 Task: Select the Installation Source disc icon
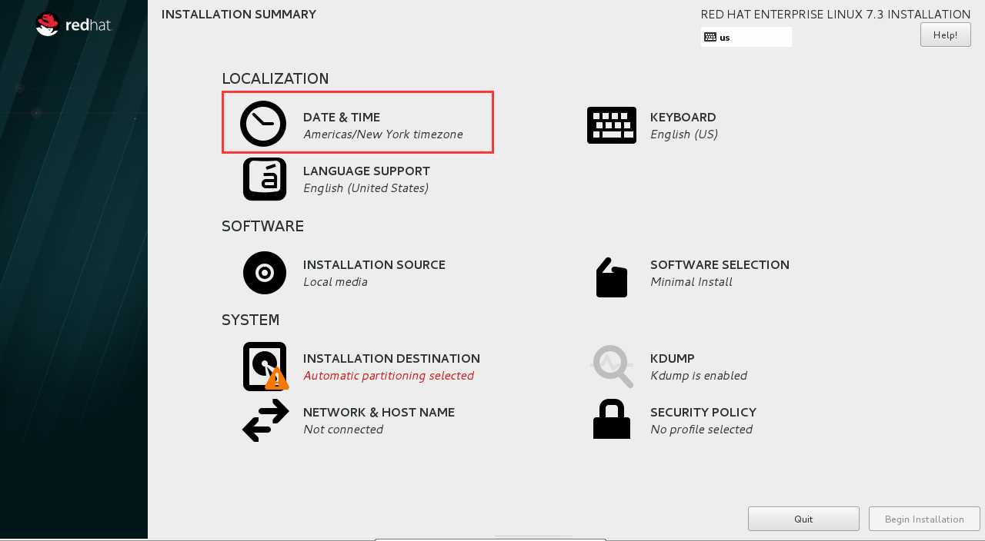[265, 273]
